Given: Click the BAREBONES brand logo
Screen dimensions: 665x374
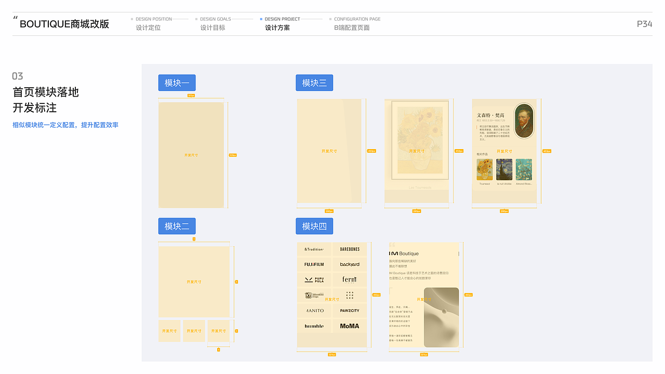Looking at the screenshot, I should 350,249.
